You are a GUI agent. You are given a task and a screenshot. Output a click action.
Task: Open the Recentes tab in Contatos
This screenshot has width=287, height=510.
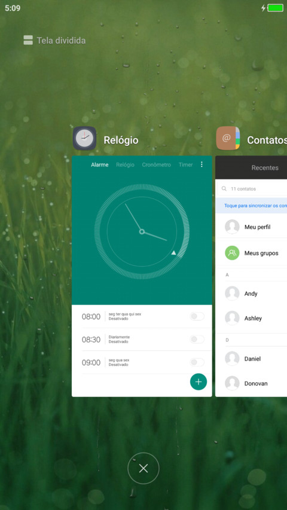[265, 168]
